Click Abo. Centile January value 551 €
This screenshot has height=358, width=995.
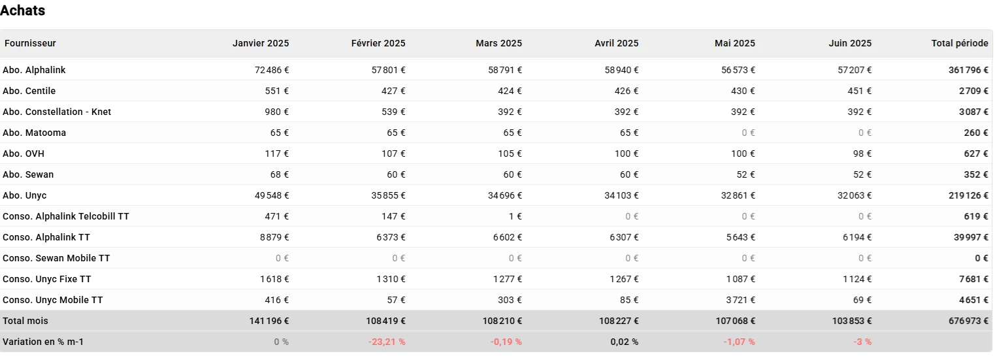[277, 91]
